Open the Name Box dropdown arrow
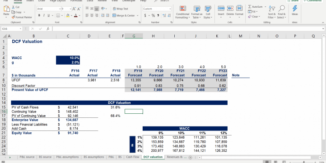This screenshot has width=326, height=163. click(20, 29)
